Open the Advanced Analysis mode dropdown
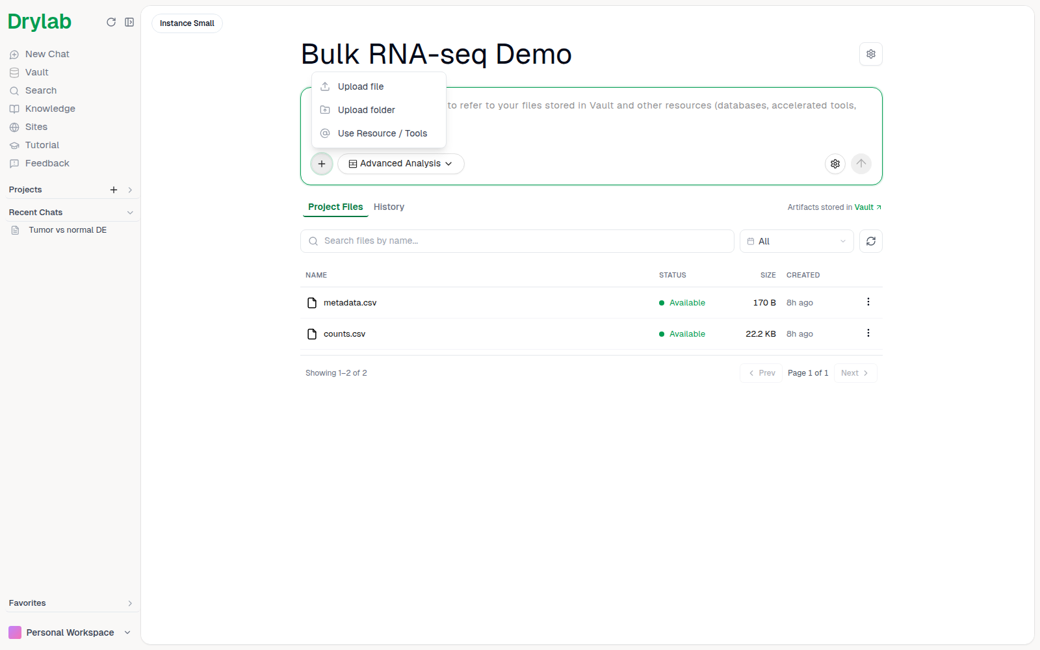 click(x=401, y=164)
